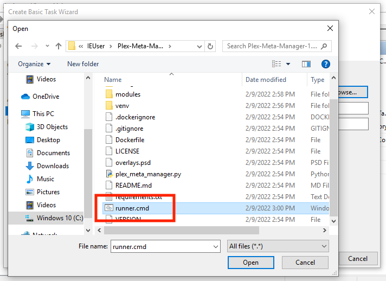Open the All files (*.*) filter dropdown
Image resolution: width=386 pixels, height=281 pixels.
point(278,246)
